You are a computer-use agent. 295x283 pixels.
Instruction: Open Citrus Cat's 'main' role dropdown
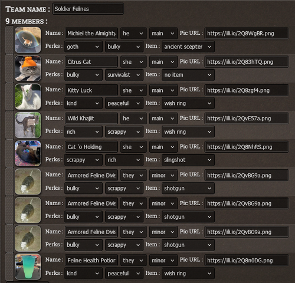163,62
